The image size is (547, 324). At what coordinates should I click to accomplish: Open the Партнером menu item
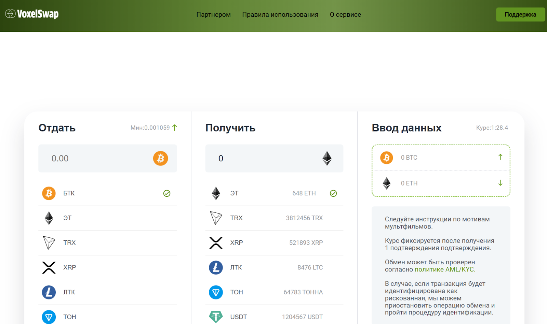tap(213, 15)
